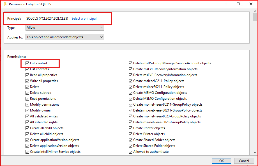The width and height of the screenshot is (258, 166).
Task: Toggle Delete Shared Folder objects checkbox
Action: 131,146
